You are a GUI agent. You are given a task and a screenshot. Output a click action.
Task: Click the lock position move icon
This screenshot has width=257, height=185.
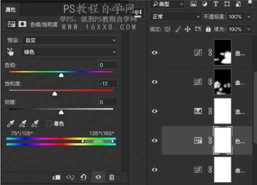(x=188, y=29)
